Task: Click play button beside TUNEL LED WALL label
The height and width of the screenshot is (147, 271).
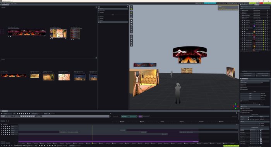Action: [x=39, y=145]
